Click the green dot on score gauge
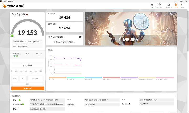The width and height of the screenshot is (189, 113). (x=12, y=35)
